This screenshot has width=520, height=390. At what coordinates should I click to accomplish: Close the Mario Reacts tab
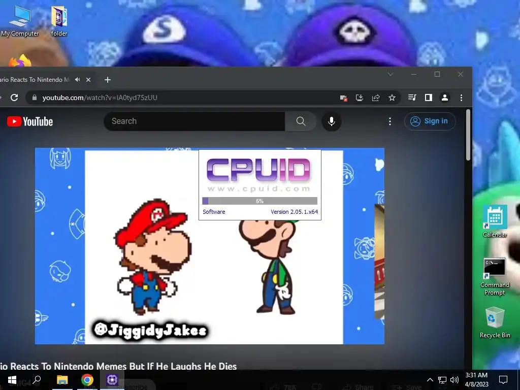[x=88, y=80]
